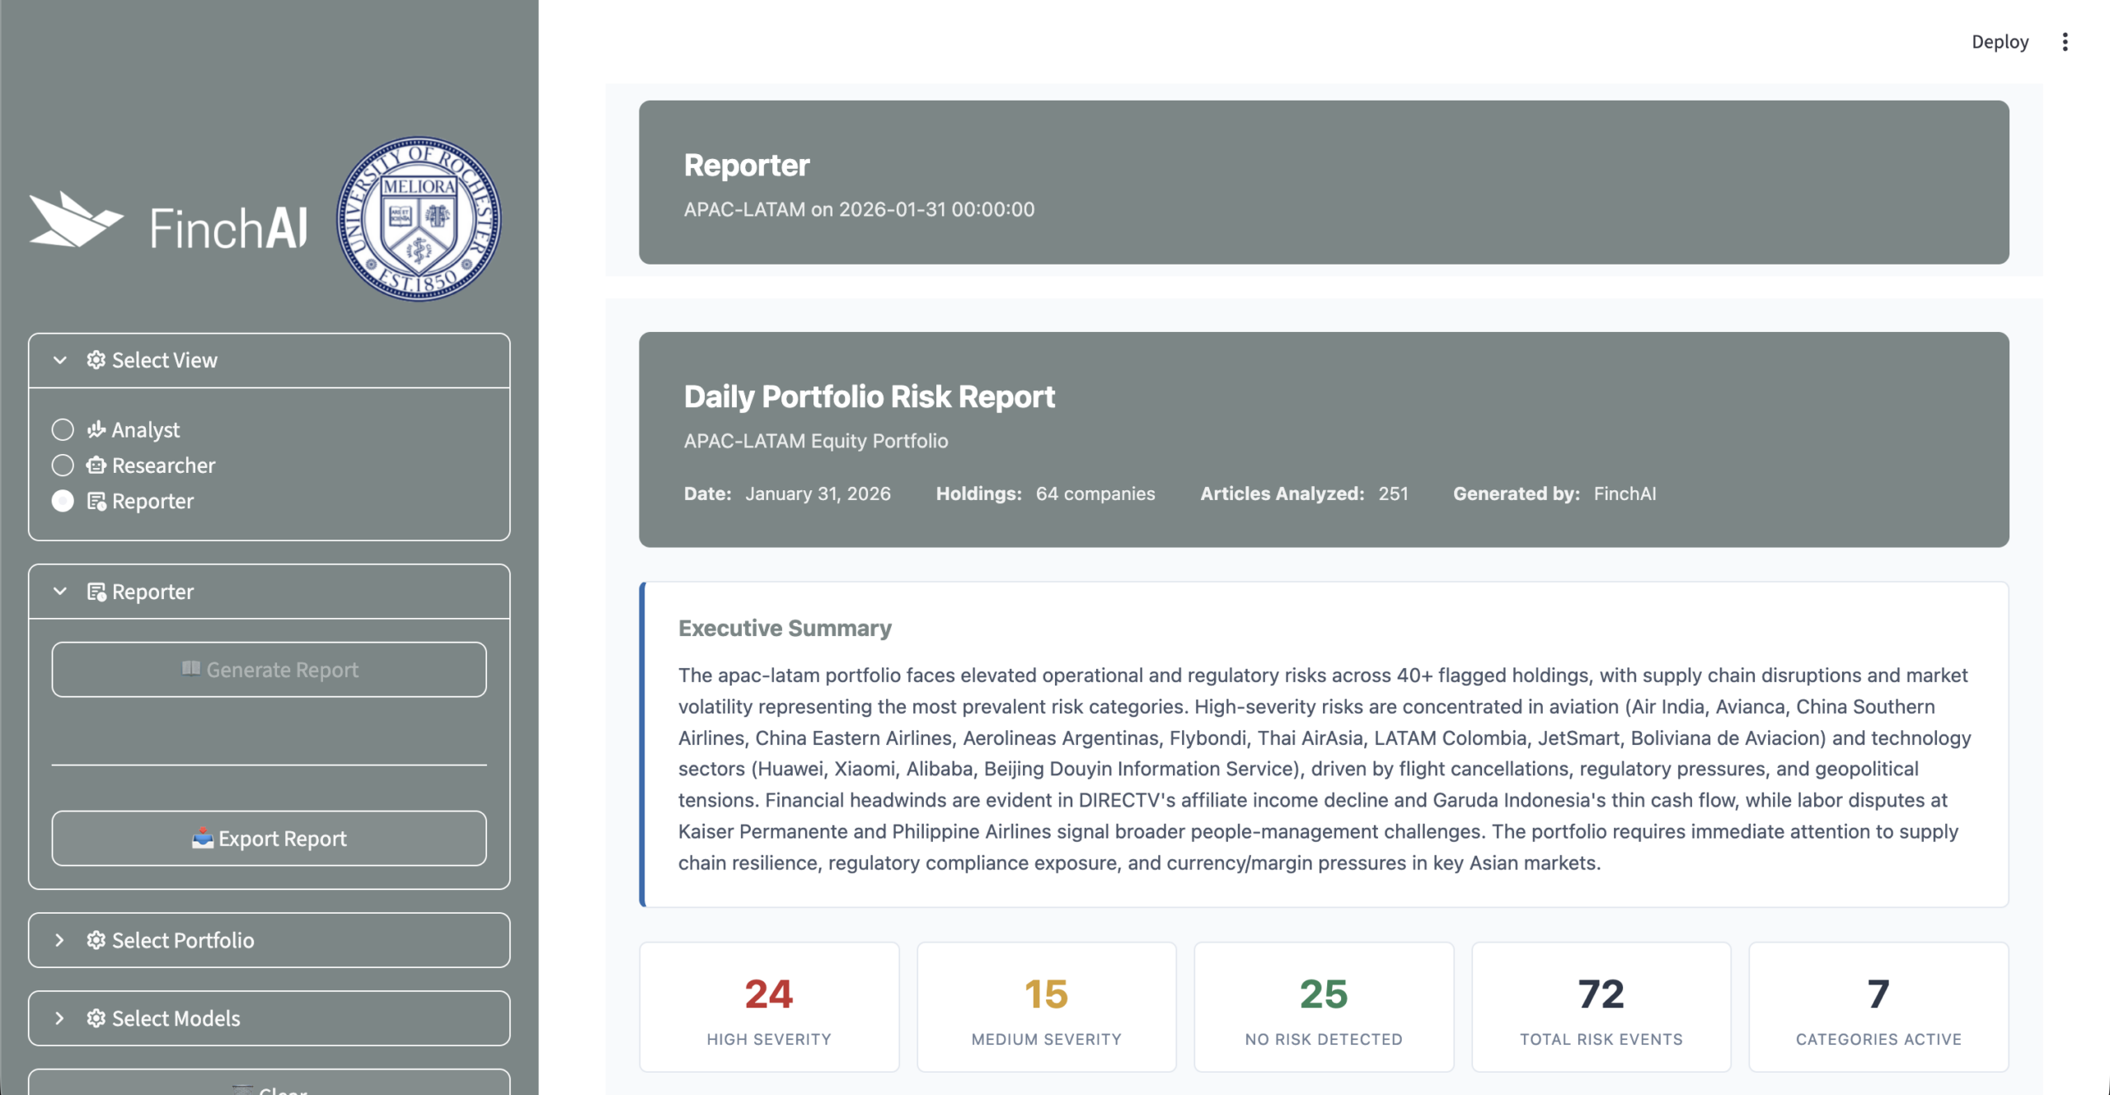The height and width of the screenshot is (1095, 2110).
Task: Click the Deploy button
Action: click(2000, 42)
